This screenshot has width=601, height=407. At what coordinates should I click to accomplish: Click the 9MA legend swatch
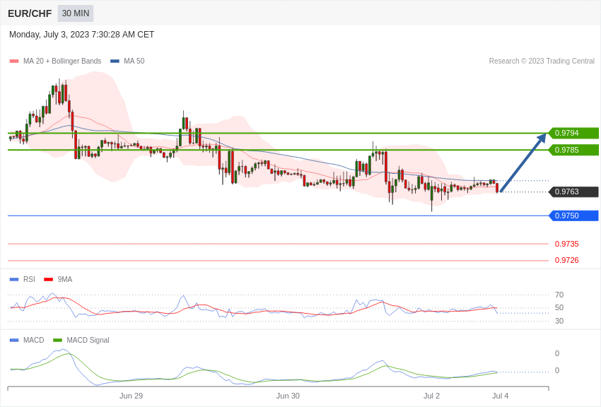coord(48,280)
